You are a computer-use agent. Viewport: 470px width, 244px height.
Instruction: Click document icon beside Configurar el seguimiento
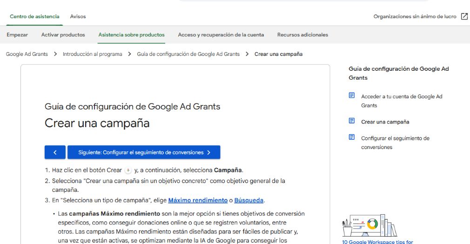click(x=352, y=137)
